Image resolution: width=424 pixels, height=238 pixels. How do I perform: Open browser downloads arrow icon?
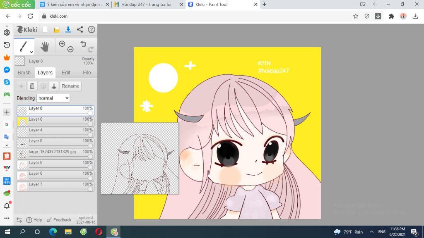click(415, 16)
